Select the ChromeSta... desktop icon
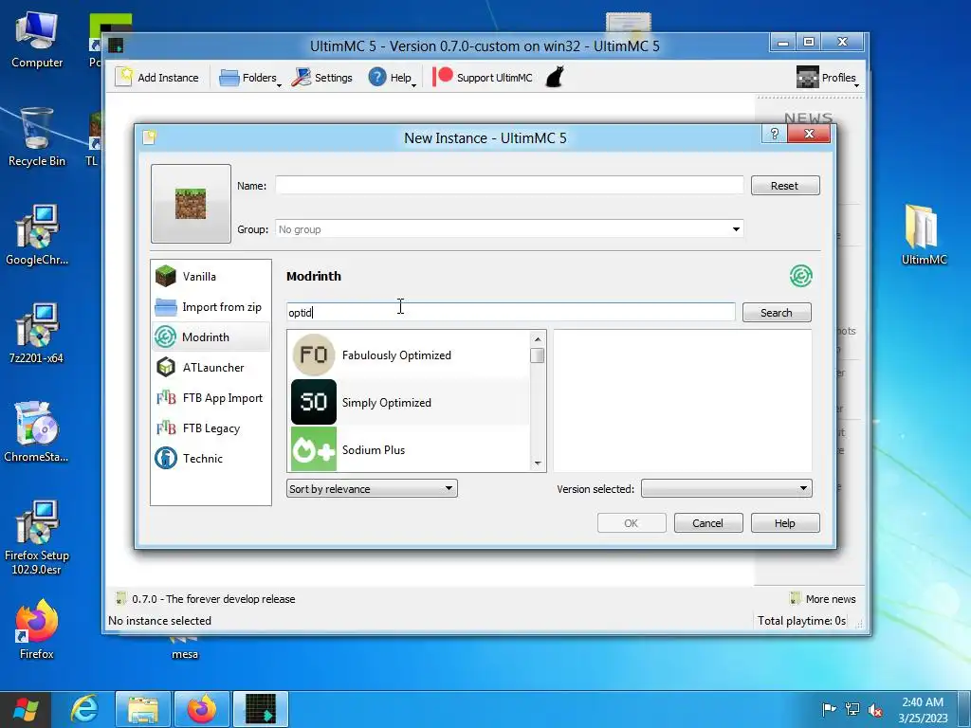This screenshot has height=728, width=971. pyautogui.click(x=37, y=432)
